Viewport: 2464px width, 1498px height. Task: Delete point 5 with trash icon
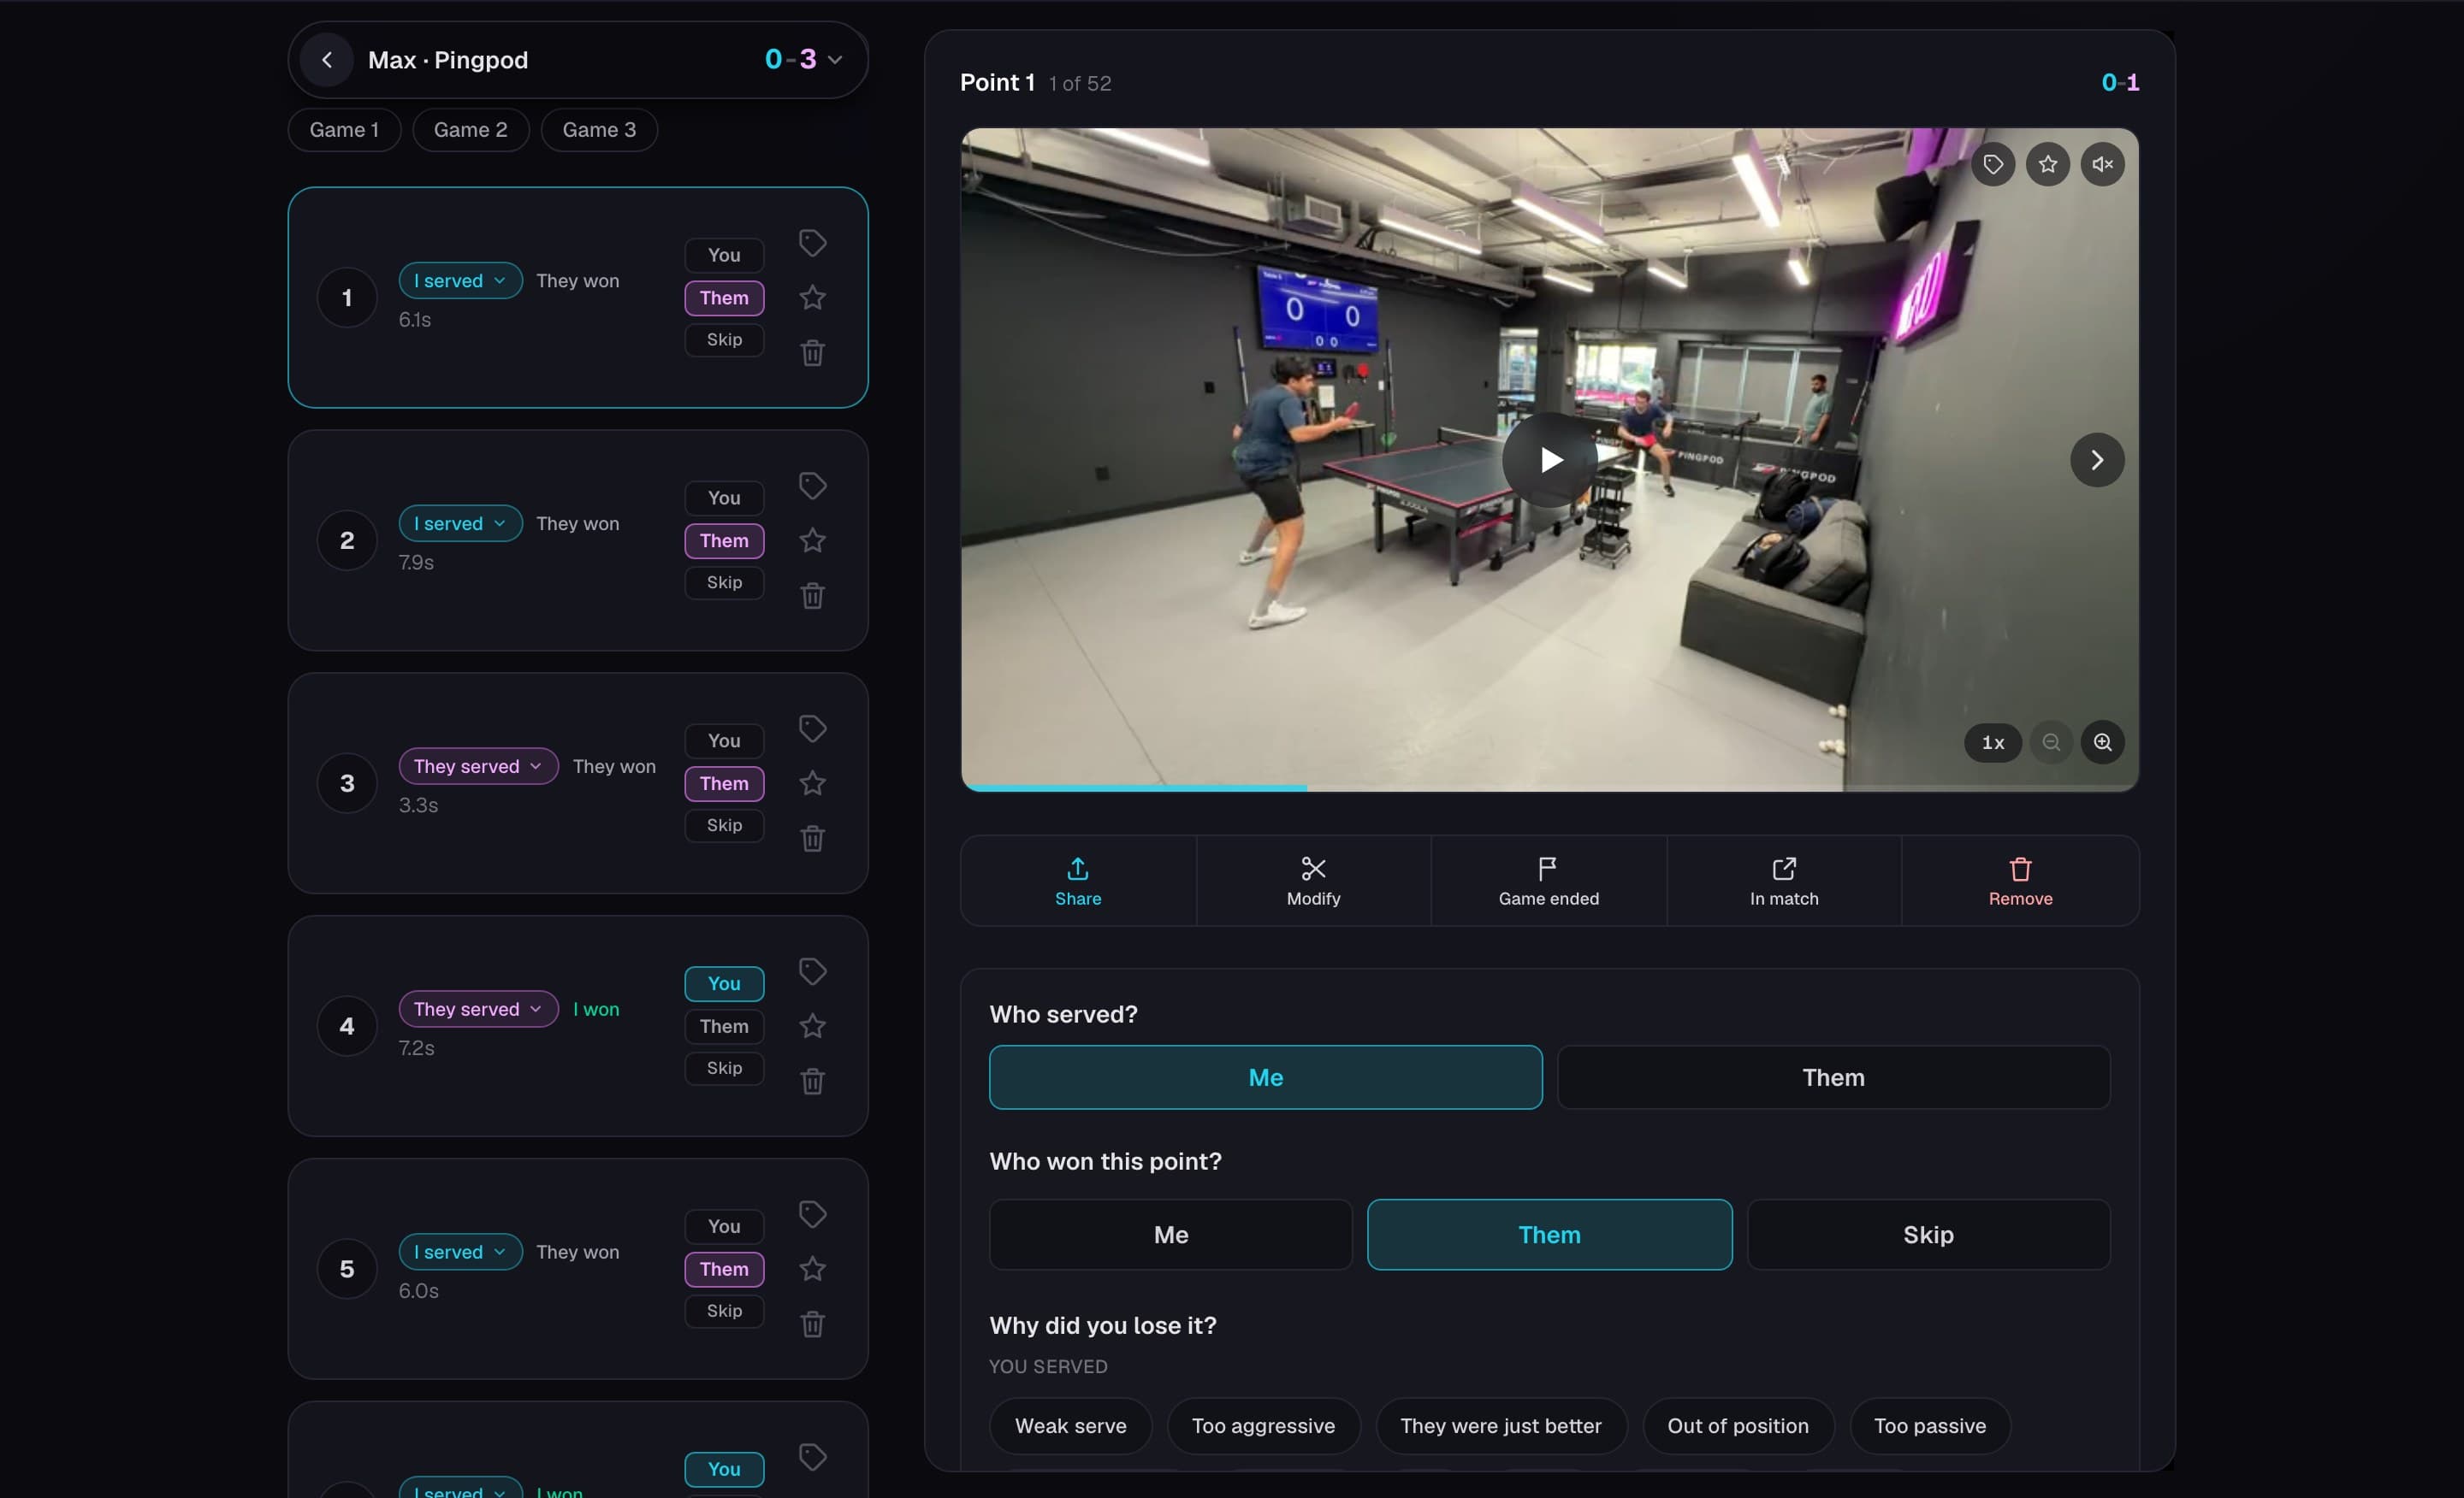[x=812, y=1324]
